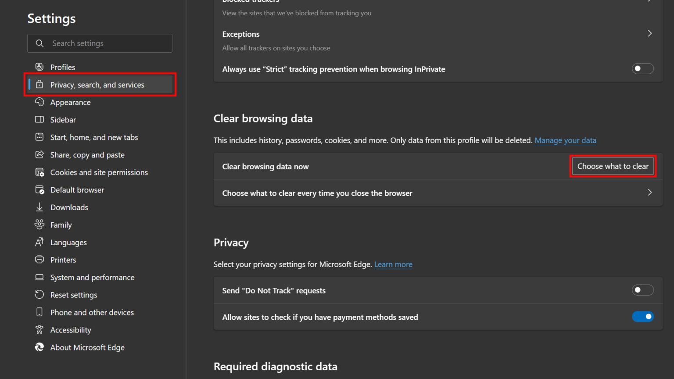Click the Default browser icon
This screenshot has height=379, width=674.
(x=39, y=189)
